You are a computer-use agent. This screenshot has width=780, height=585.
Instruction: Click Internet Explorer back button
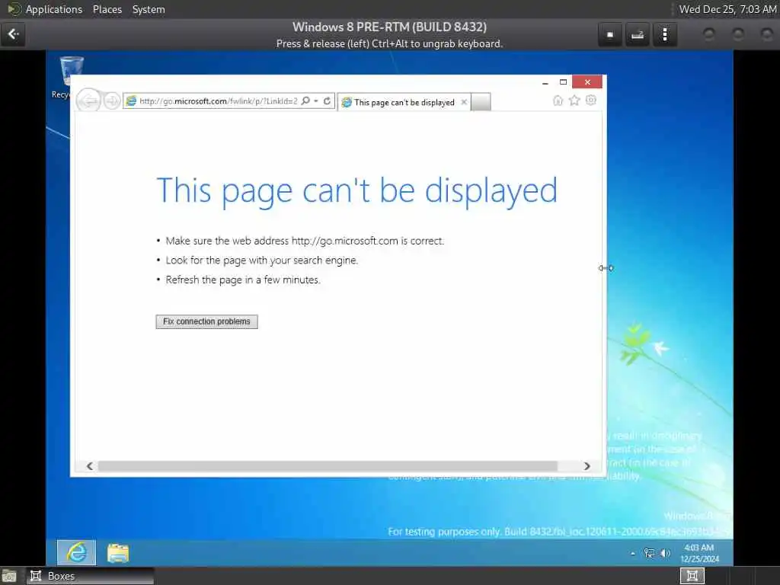pyautogui.click(x=88, y=101)
